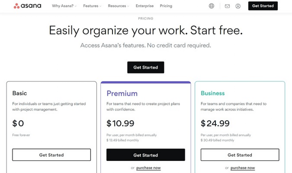Viewport: 292px width, 173px height.
Task: Click Get Started in top navigation
Action: [263, 6]
